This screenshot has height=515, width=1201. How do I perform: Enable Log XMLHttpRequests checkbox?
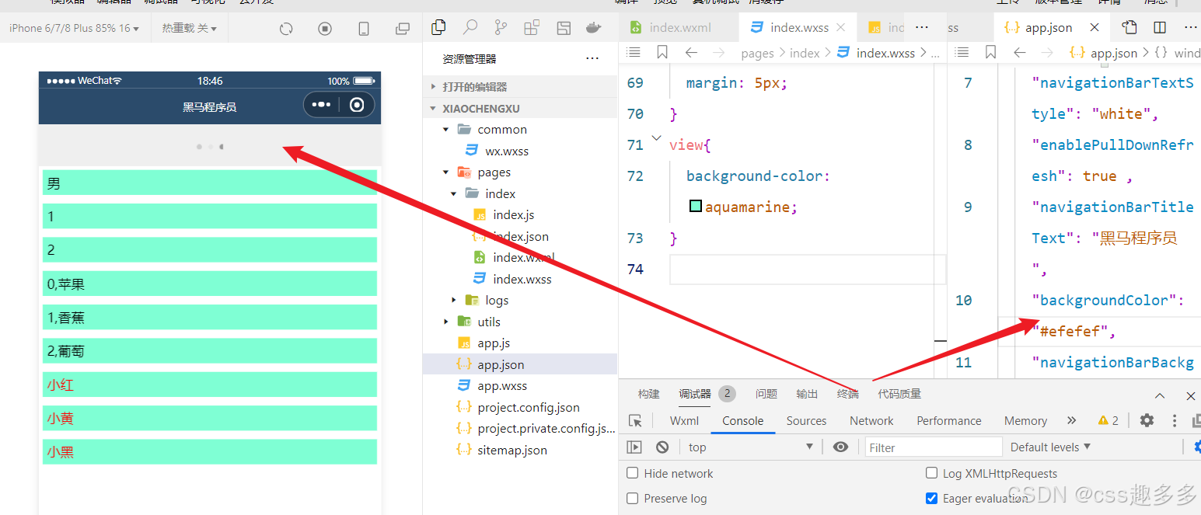[931, 473]
